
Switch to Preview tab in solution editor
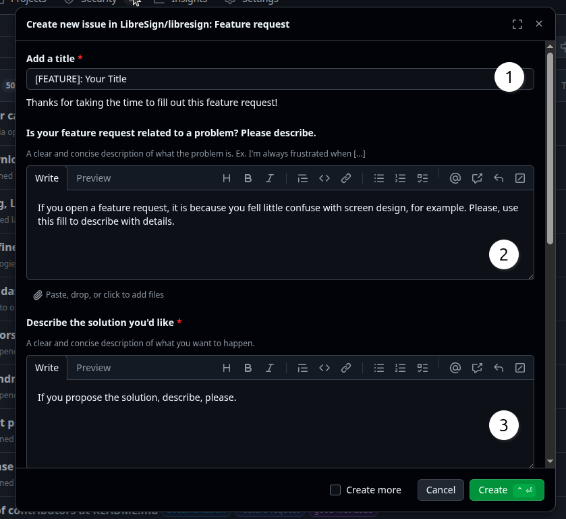pos(94,368)
